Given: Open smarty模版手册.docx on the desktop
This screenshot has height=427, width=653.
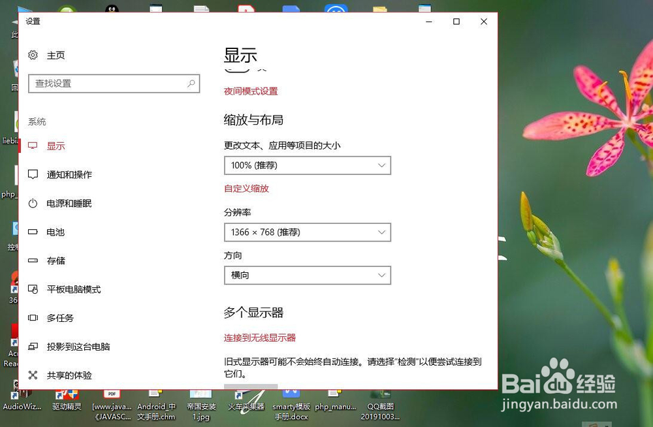Looking at the screenshot, I should tap(291, 402).
